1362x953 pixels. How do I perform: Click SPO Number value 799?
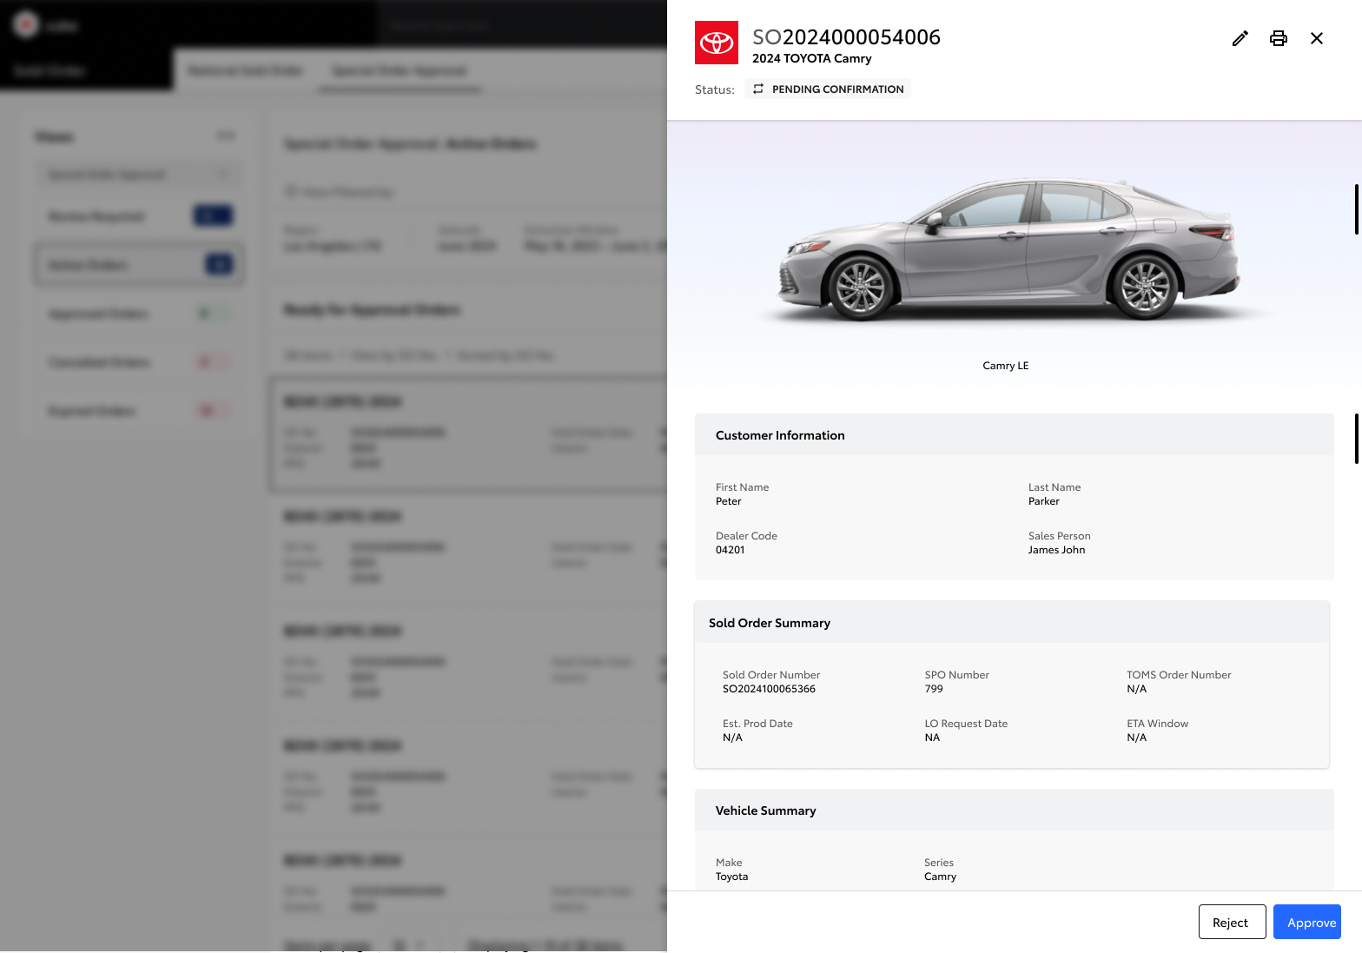(934, 689)
